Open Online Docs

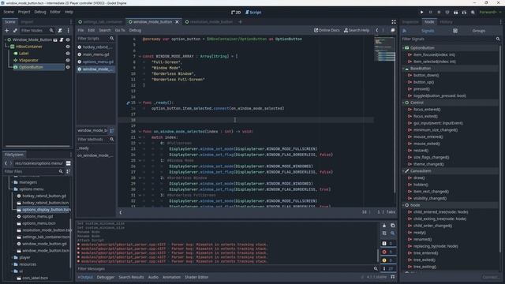[x=327, y=30]
